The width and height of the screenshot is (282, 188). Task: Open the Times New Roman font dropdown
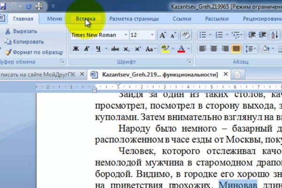click(x=126, y=35)
